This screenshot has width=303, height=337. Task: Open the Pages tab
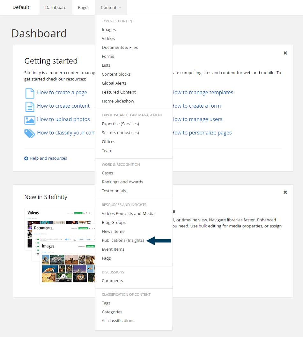click(x=84, y=8)
